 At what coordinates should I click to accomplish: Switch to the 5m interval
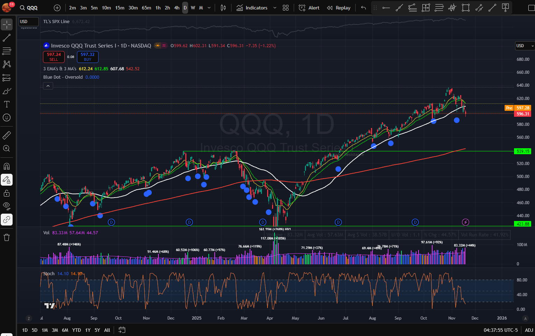(x=94, y=8)
